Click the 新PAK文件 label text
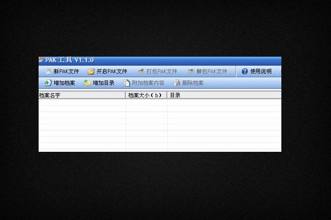Screen dimensions: 331x220 66,71
